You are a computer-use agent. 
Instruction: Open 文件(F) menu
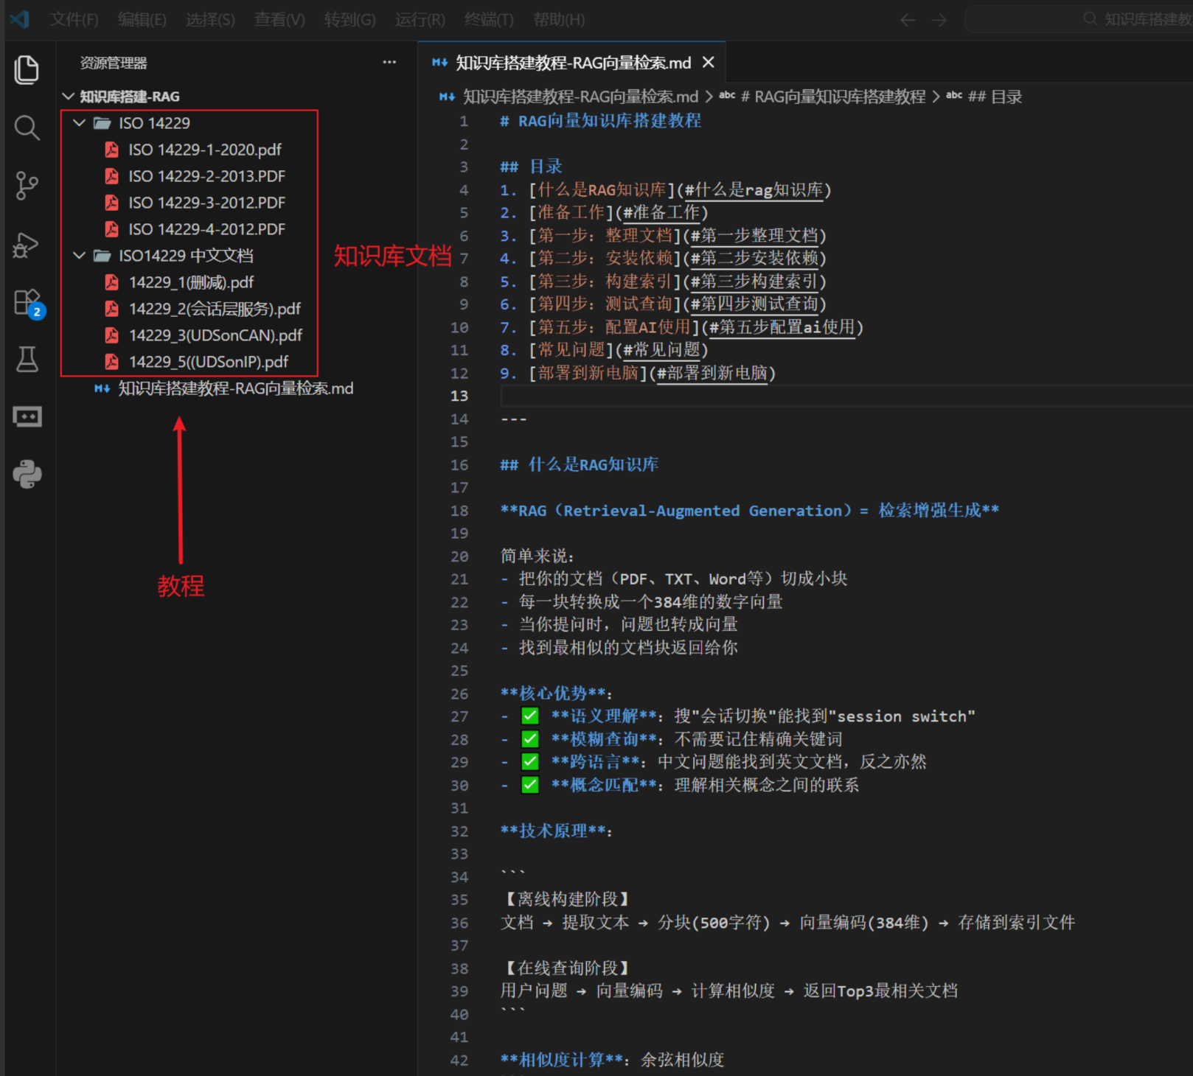(74, 20)
